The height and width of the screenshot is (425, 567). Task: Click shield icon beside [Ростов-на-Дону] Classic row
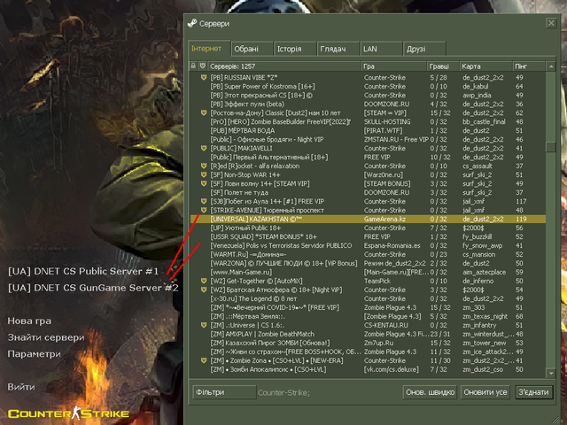(204, 112)
